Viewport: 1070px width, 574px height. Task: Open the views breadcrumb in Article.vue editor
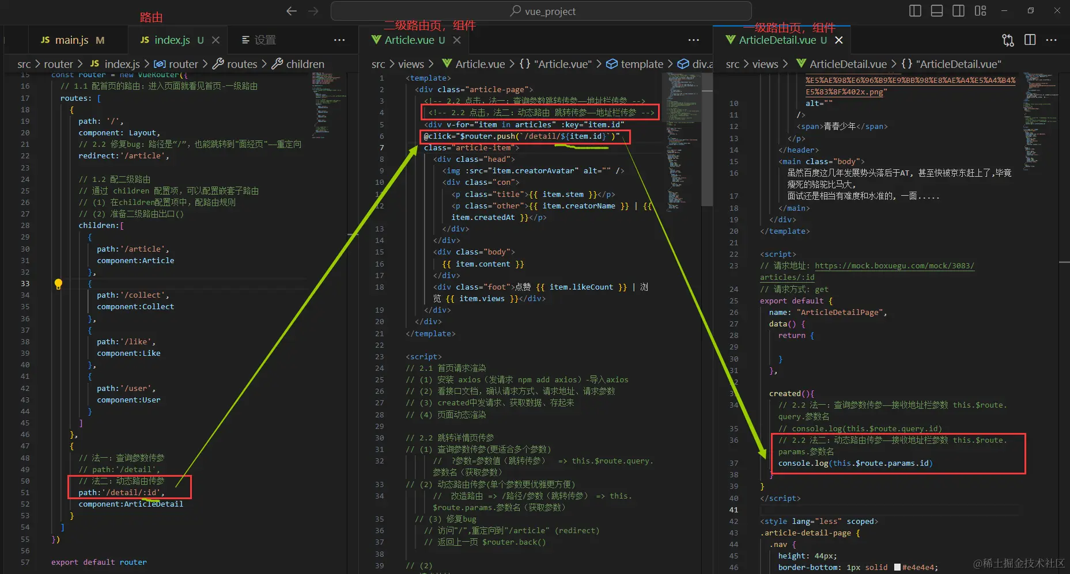[411, 64]
